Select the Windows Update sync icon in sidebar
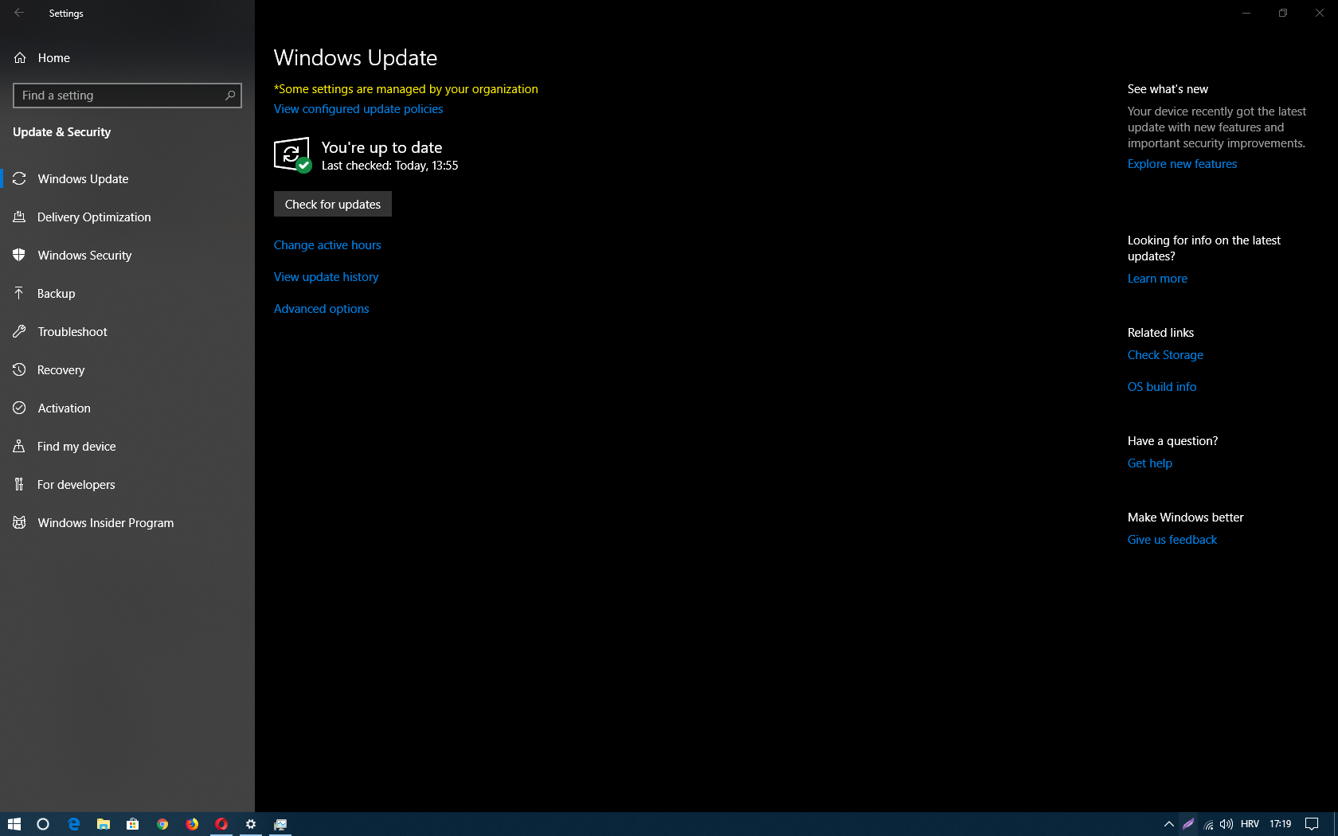This screenshot has height=836, width=1338. (x=19, y=179)
